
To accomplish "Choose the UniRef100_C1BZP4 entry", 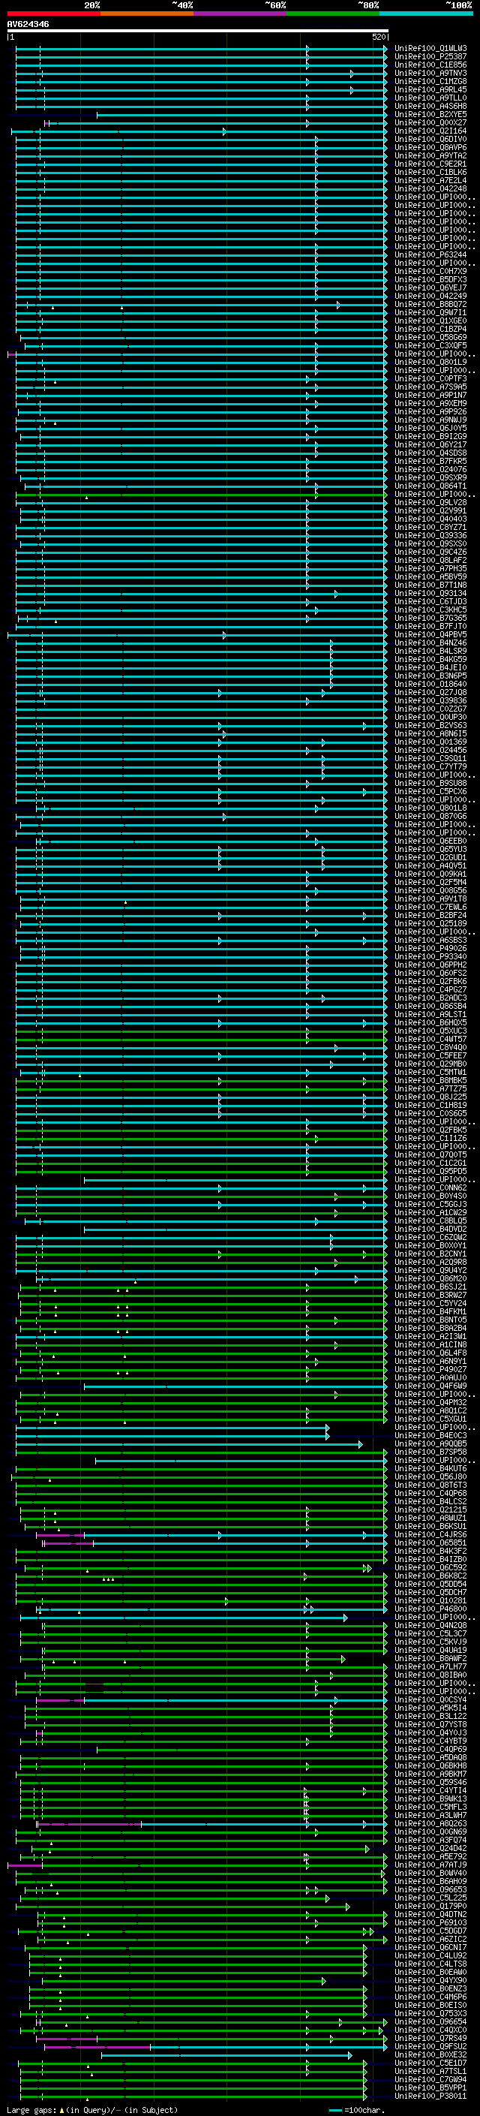I will tap(430, 329).
